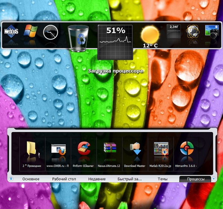Open HitmanPro 3.6.0 from the shelf
The height and width of the screenshot is (209, 223).
click(x=187, y=152)
